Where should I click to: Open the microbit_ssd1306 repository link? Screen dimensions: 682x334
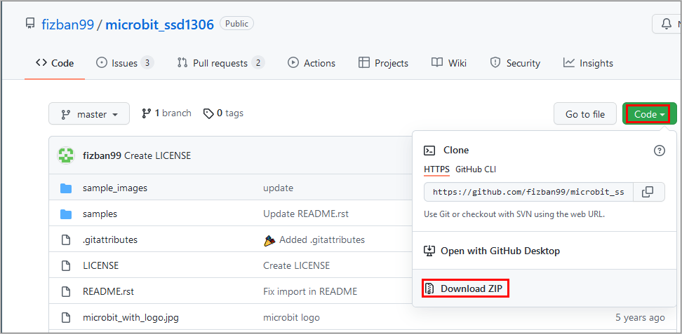click(x=160, y=25)
